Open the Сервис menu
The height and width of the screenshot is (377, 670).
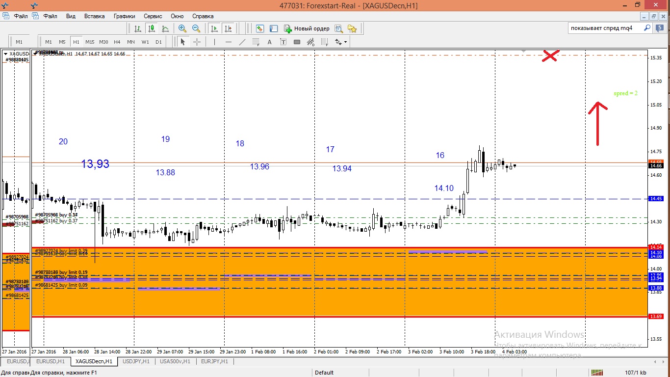[x=153, y=16]
